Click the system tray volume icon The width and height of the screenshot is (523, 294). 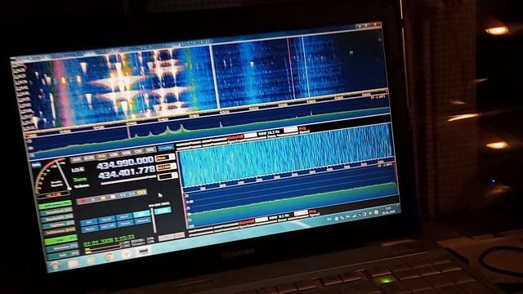point(369,213)
